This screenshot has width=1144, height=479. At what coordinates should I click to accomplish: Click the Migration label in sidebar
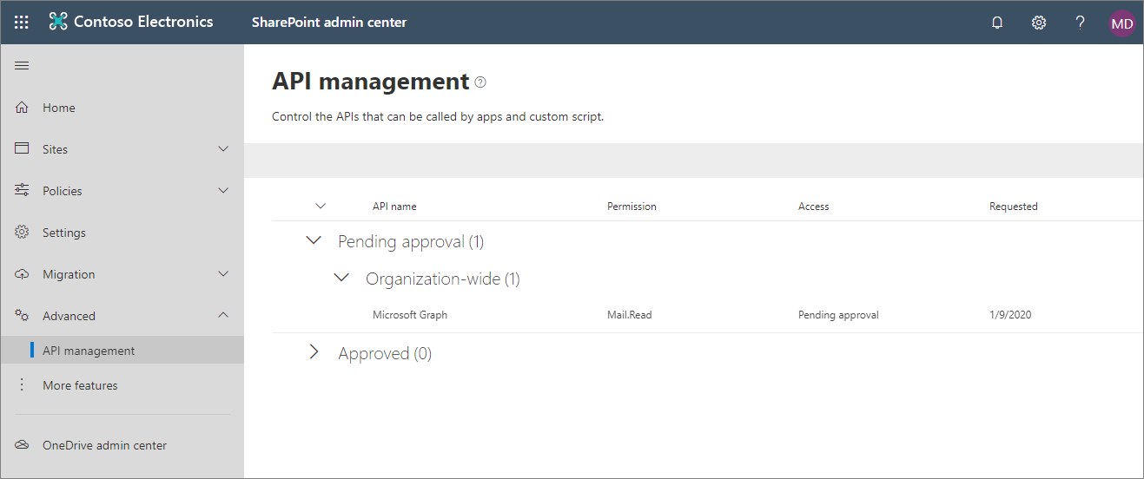coord(69,274)
